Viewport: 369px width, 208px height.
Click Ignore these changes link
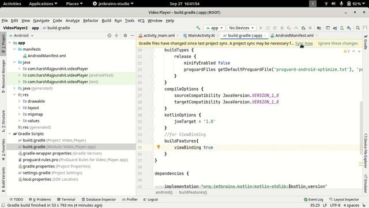[338, 43]
